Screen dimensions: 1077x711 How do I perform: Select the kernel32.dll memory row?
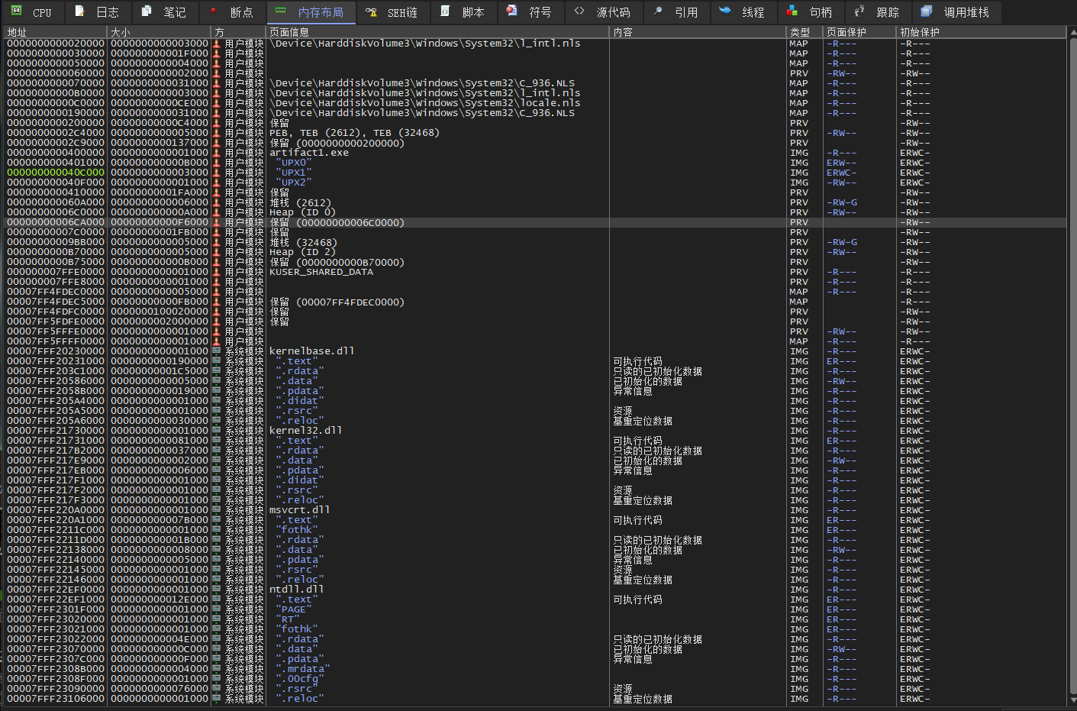pos(305,431)
